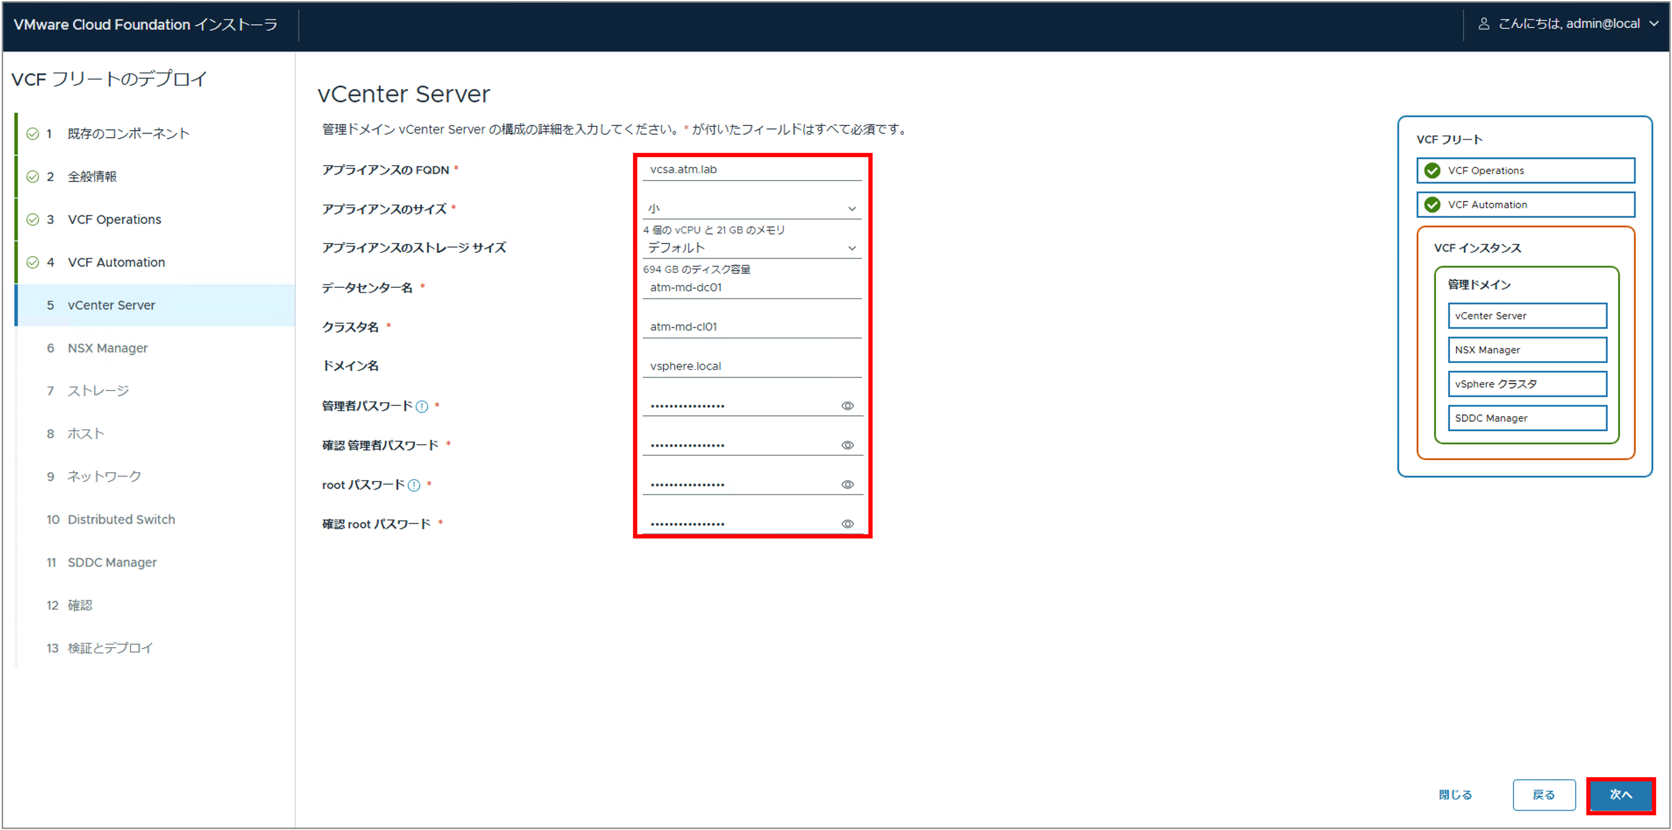Viewport: 1672px width, 830px height.
Task: Click the '4 個の vCPU と 21 GB のメモリ' hint
Action: [x=714, y=230]
